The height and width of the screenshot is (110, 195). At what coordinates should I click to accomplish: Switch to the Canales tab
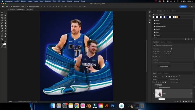[160, 73]
